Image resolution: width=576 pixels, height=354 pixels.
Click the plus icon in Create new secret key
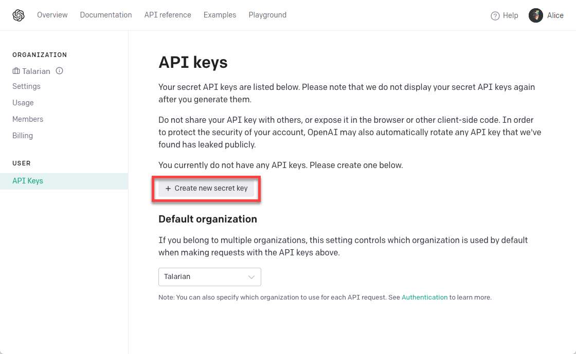[168, 189]
